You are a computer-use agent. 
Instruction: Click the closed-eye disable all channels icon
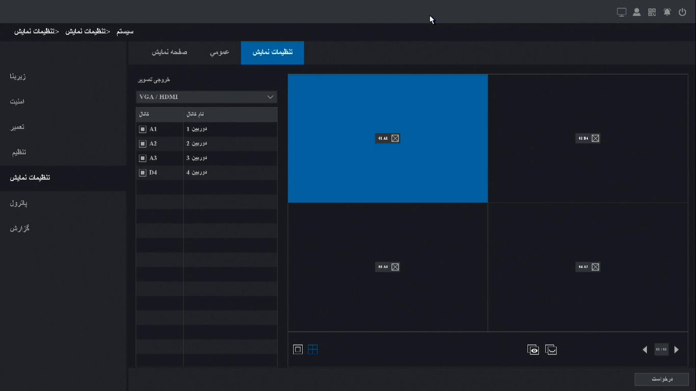[551, 350]
